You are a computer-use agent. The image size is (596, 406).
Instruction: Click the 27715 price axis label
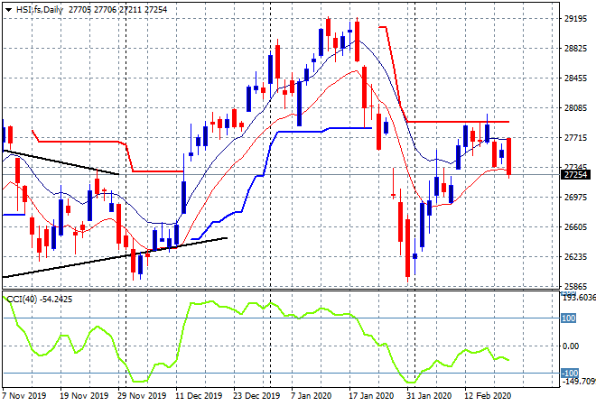(x=575, y=137)
